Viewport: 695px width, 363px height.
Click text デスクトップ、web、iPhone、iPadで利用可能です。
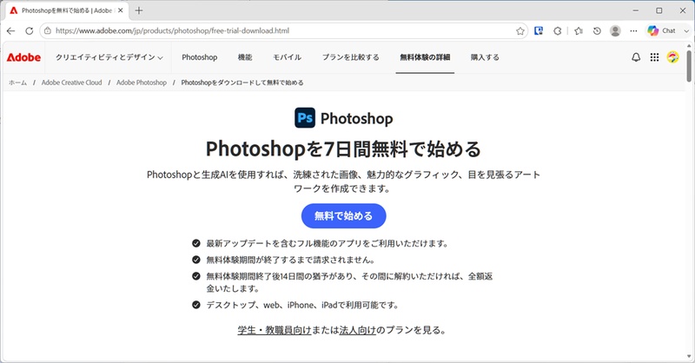click(302, 305)
